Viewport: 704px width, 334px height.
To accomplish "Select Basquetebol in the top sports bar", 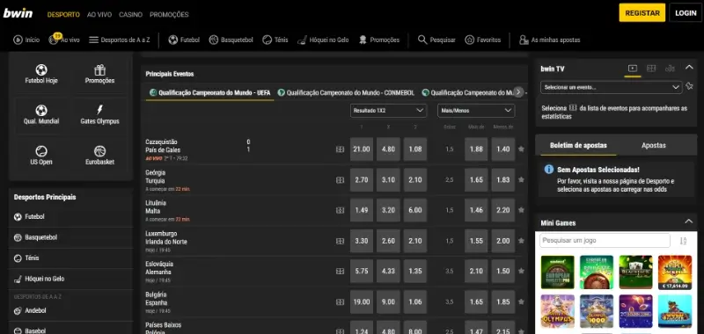I will pyautogui.click(x=231, y=40).
